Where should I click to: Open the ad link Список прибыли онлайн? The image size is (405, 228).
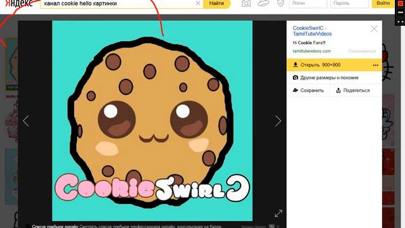click(55, 226)
